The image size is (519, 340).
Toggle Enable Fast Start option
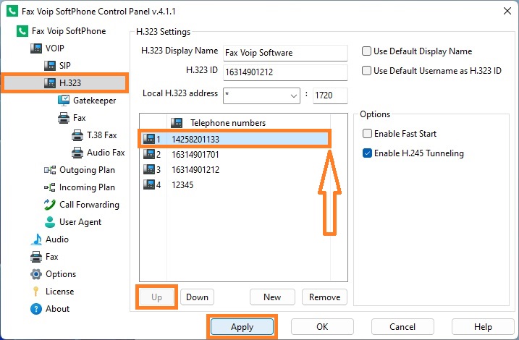click(367, 134)
